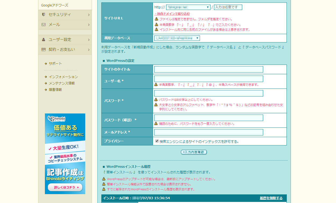The image size is (336, 203).
Task: Click the サイトのタイトル input field
Action: tap(209, 69)
